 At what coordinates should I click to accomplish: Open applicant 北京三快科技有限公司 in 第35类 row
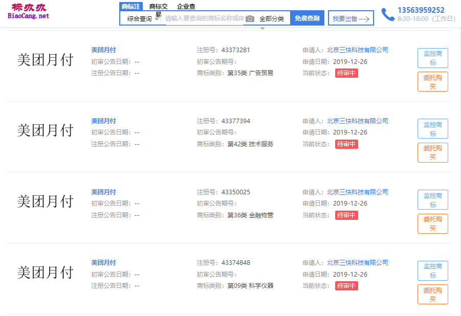coord(358,50)
